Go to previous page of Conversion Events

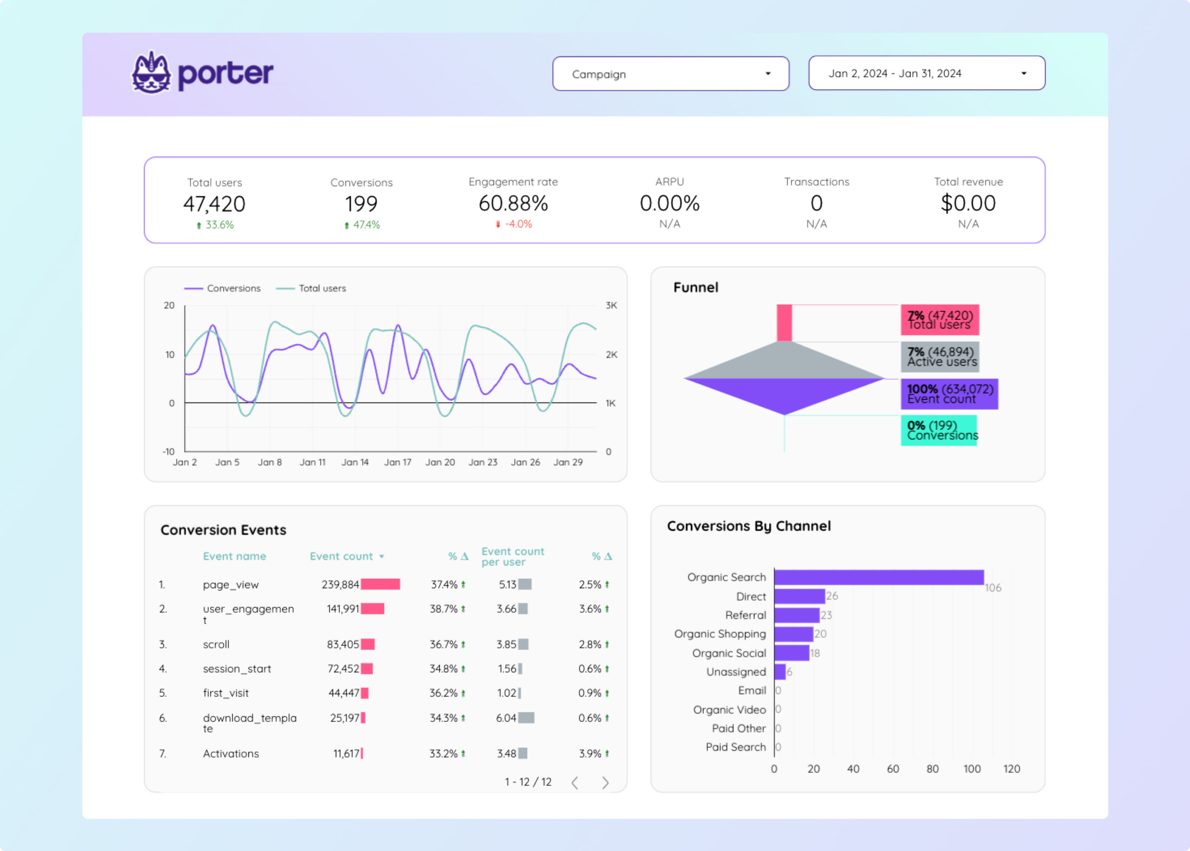pos(575,782)
